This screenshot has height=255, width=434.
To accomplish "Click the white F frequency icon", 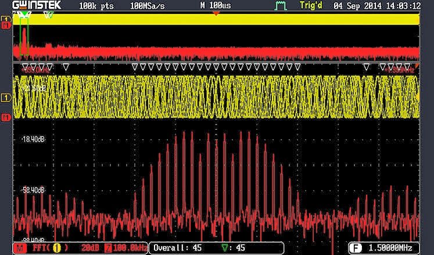I will click(356, 248).
